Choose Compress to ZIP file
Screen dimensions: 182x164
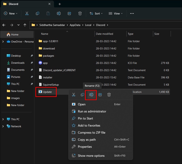(100, 132)
